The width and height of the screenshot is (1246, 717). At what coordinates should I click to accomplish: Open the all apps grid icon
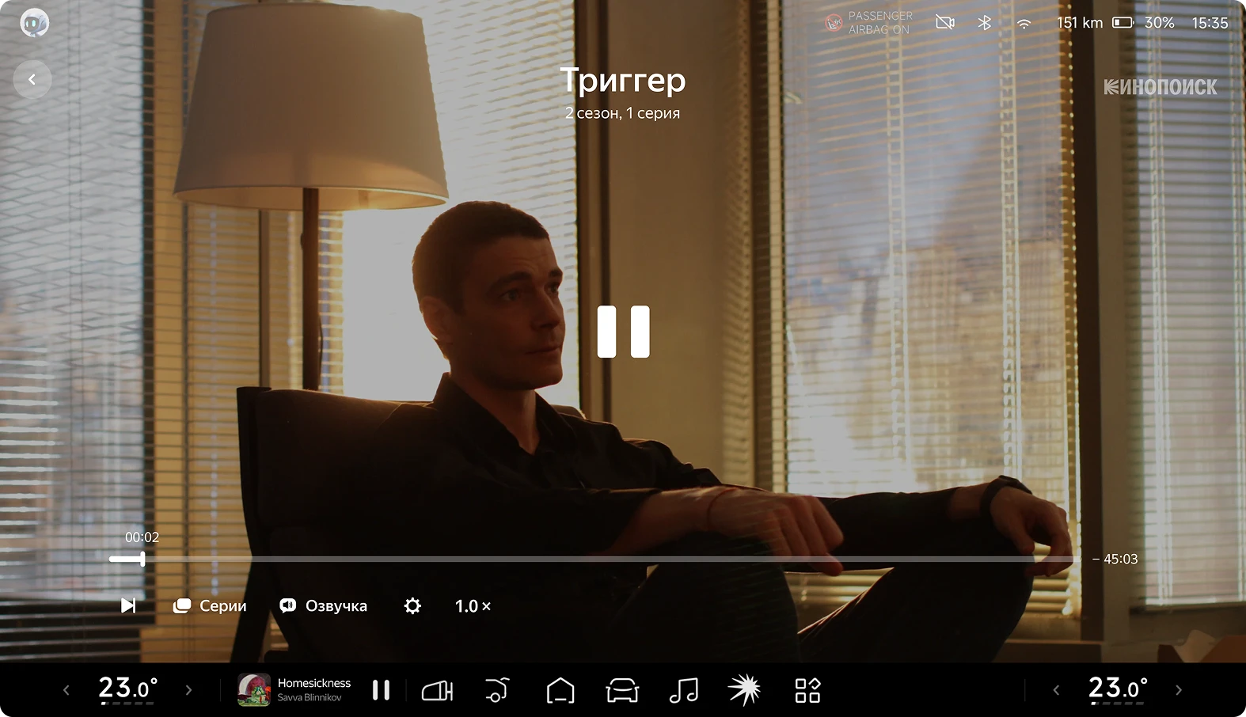click(807, 690)
